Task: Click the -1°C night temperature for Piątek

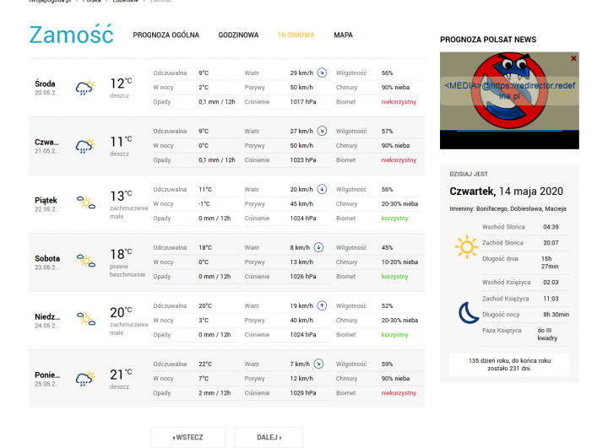Action: pyautogui.click(x=204, y=204)
